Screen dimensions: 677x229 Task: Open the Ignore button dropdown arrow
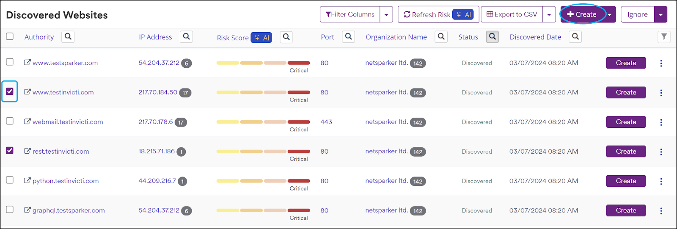point(660,15)
